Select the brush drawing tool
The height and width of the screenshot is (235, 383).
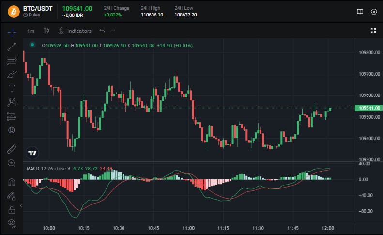pos(12,75)
